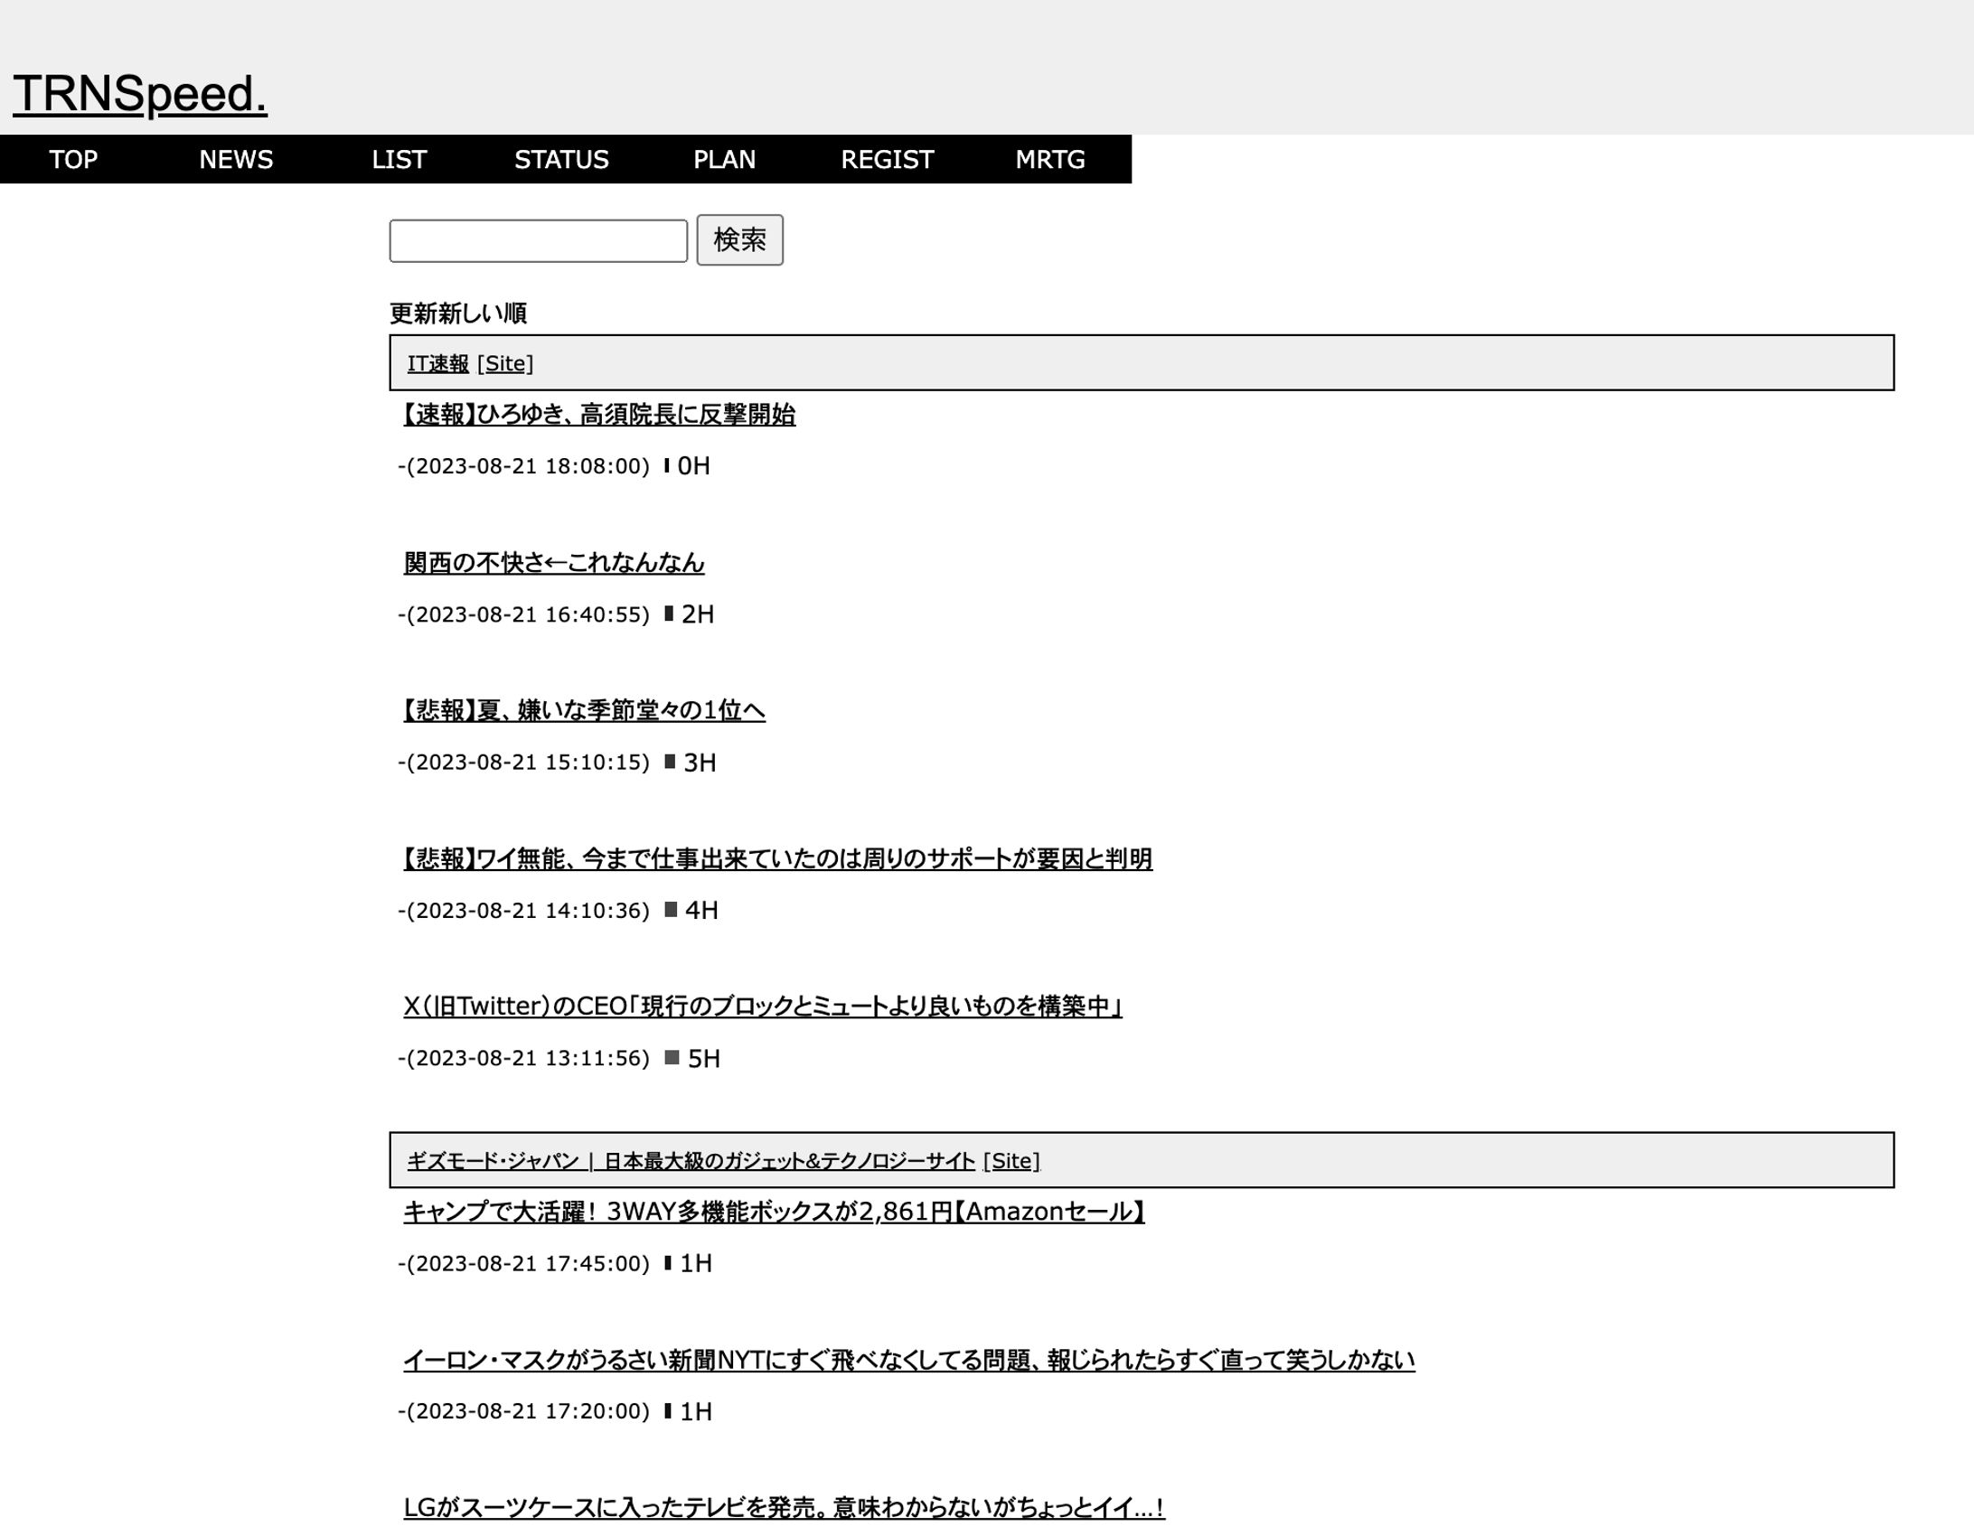This screenshot has width=1974, height=1536.
Task: Open article LGがスーツケースに入ったテレビを発売
Action: pyautogui.click(x=784, y=1507)
